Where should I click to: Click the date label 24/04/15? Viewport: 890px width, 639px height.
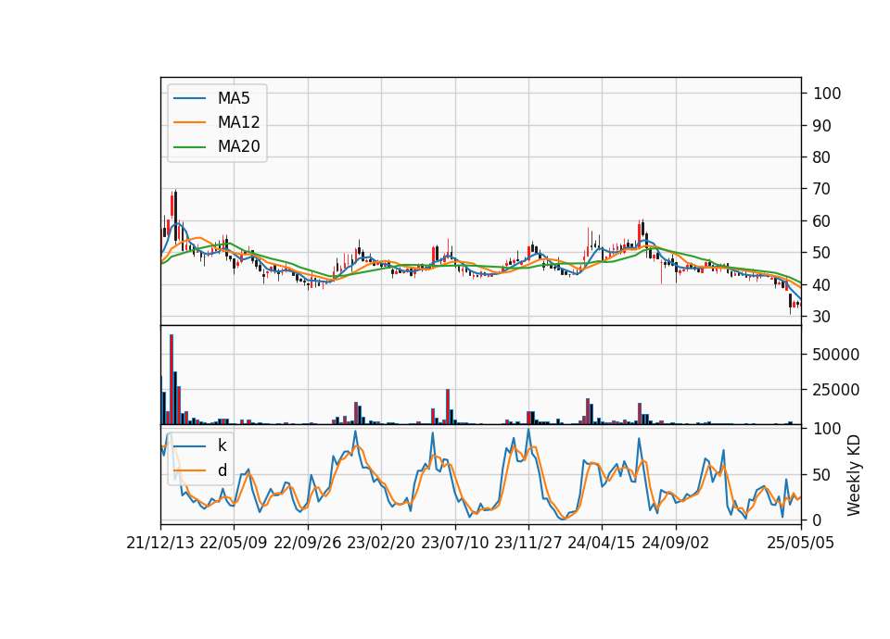click(x=602, y=543)
